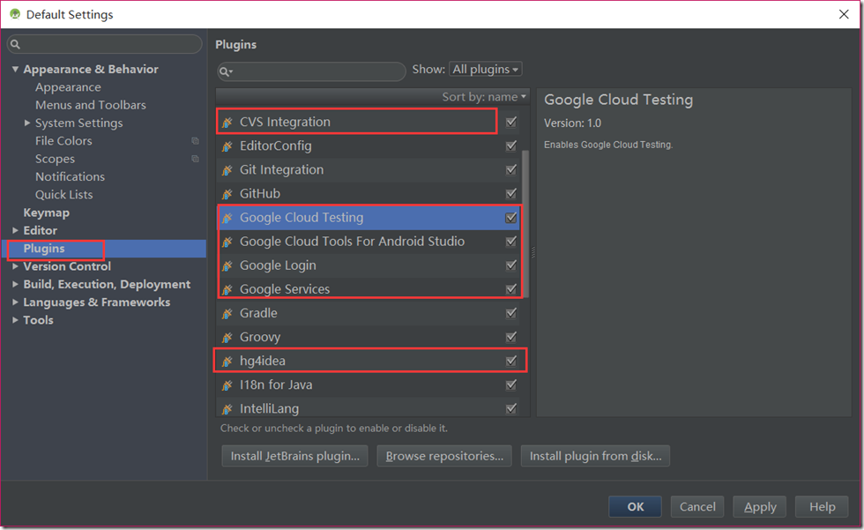864x530 pixels.
Task: Click the EditorConfig plugin icon
Action: pyautogui.click(x=227, y=146)
